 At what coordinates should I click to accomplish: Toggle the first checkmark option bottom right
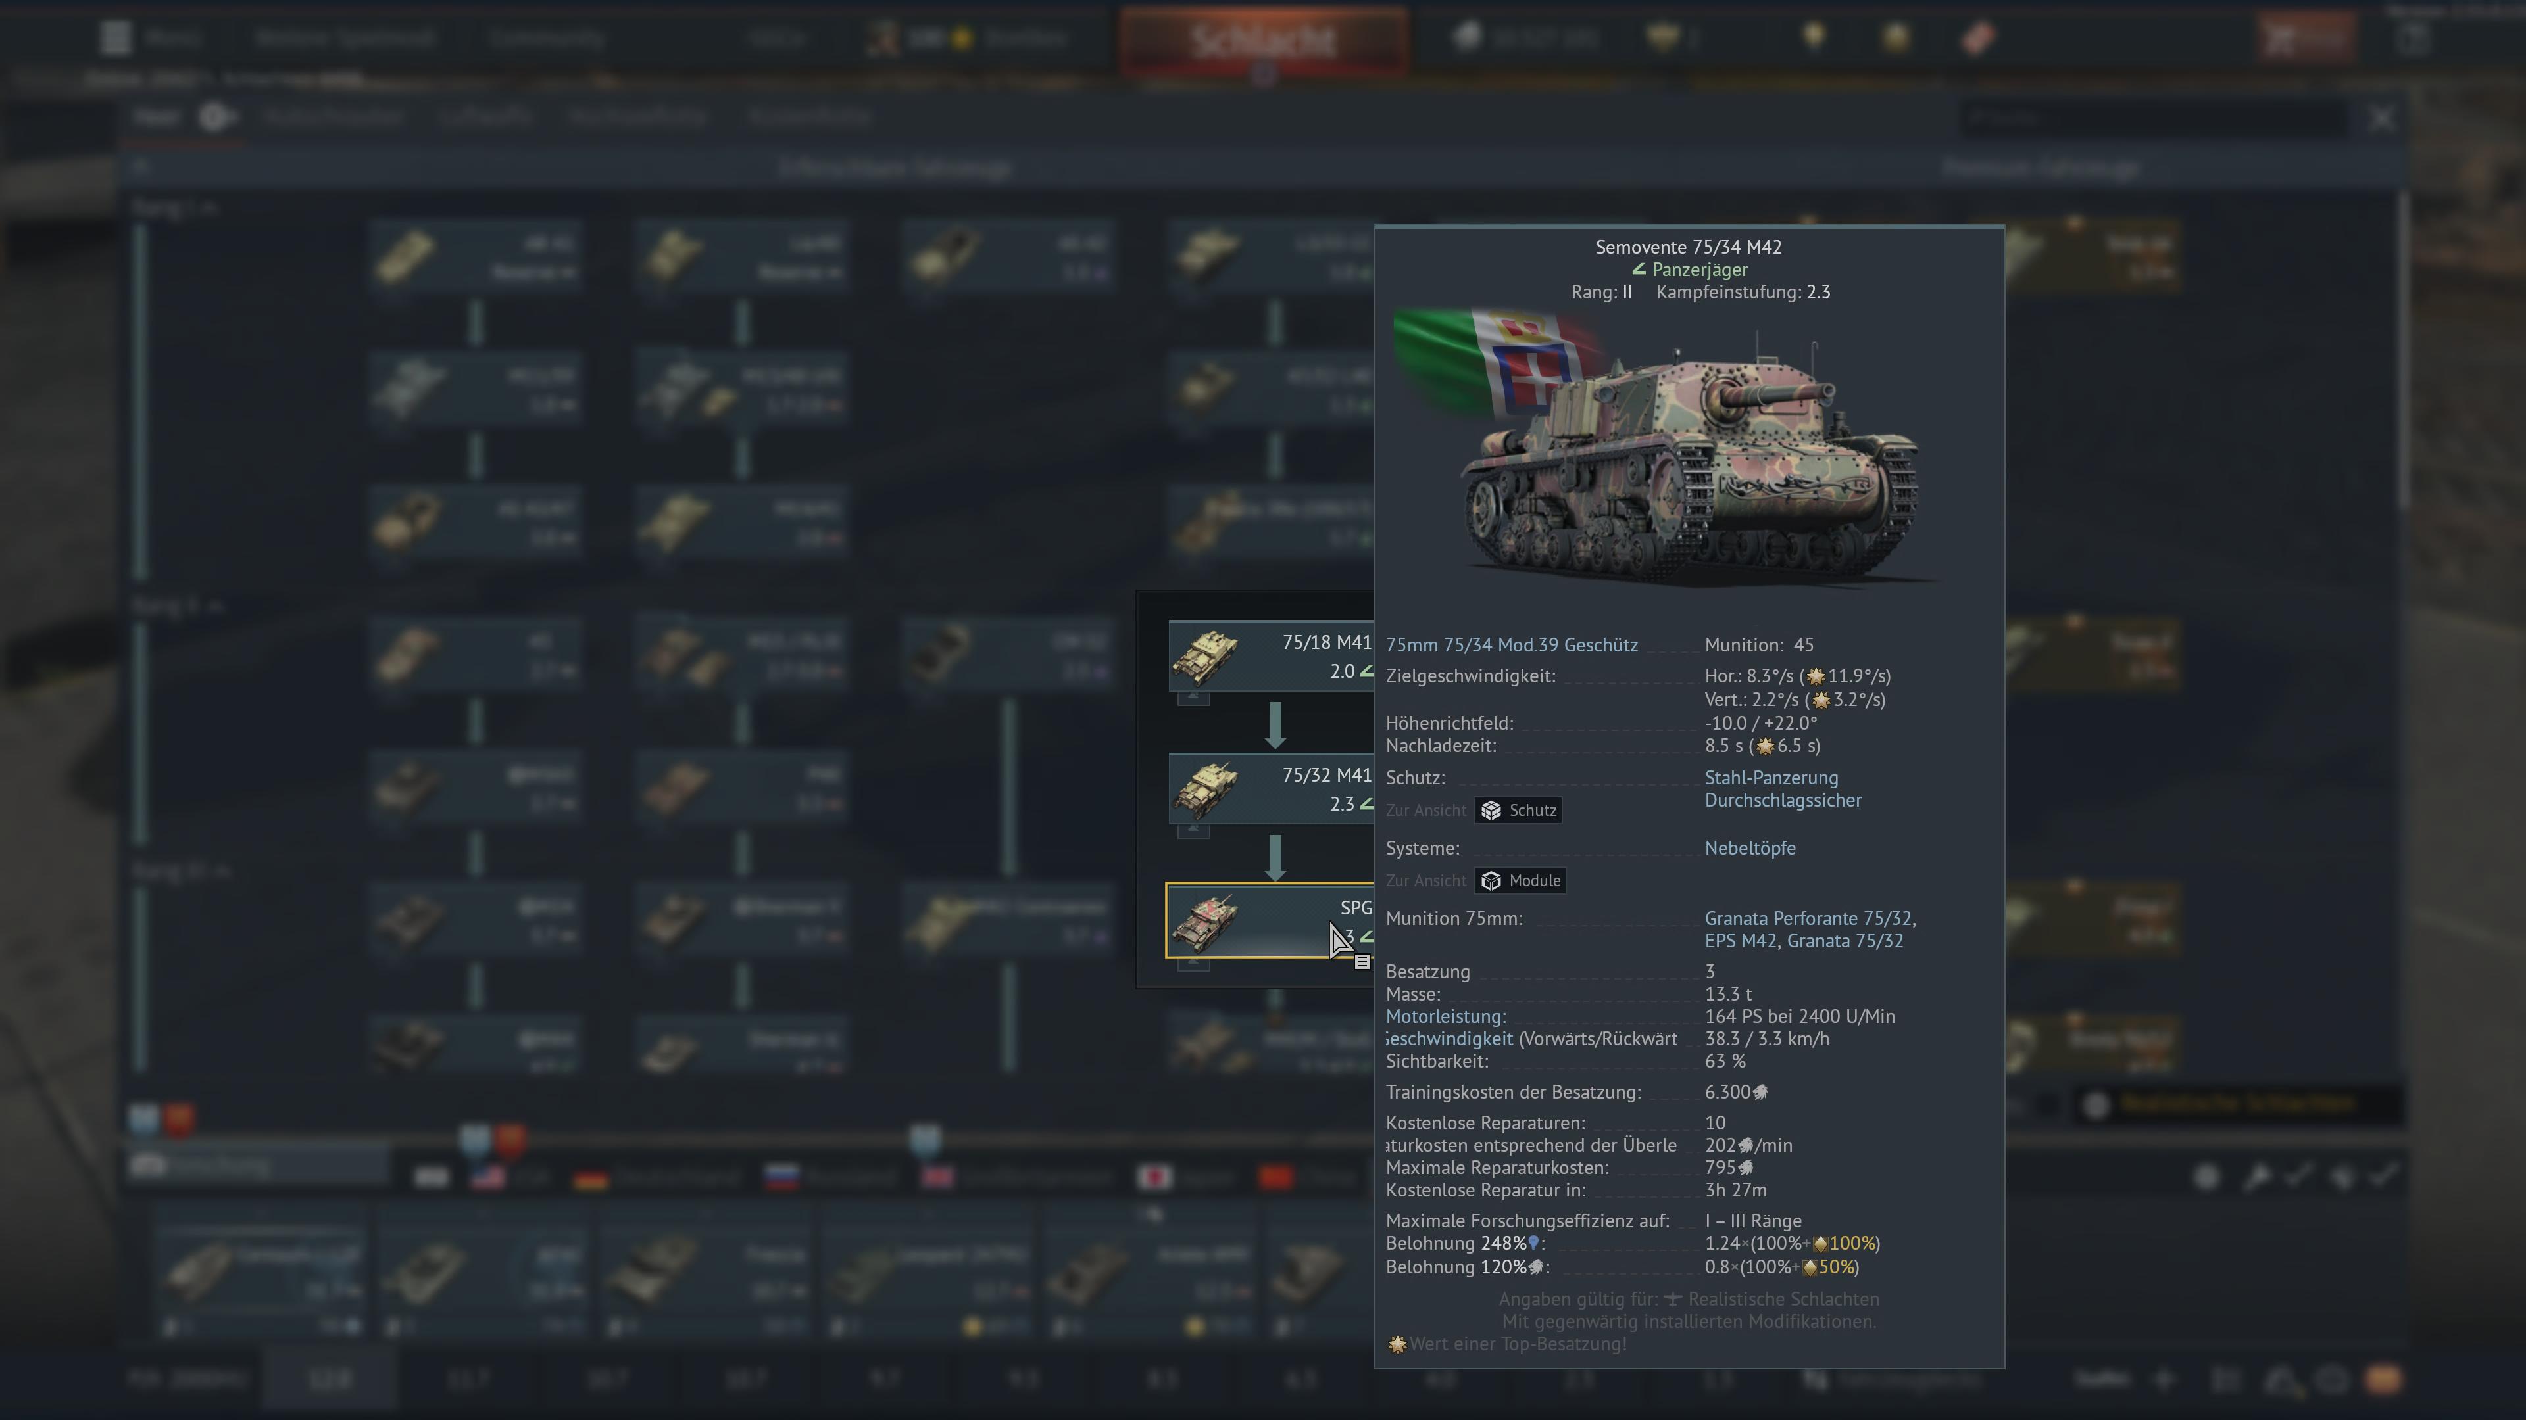[x=2300, y=1175]
